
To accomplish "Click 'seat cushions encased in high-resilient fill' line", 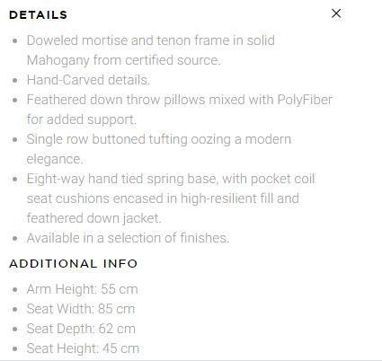I will point(163,198).
